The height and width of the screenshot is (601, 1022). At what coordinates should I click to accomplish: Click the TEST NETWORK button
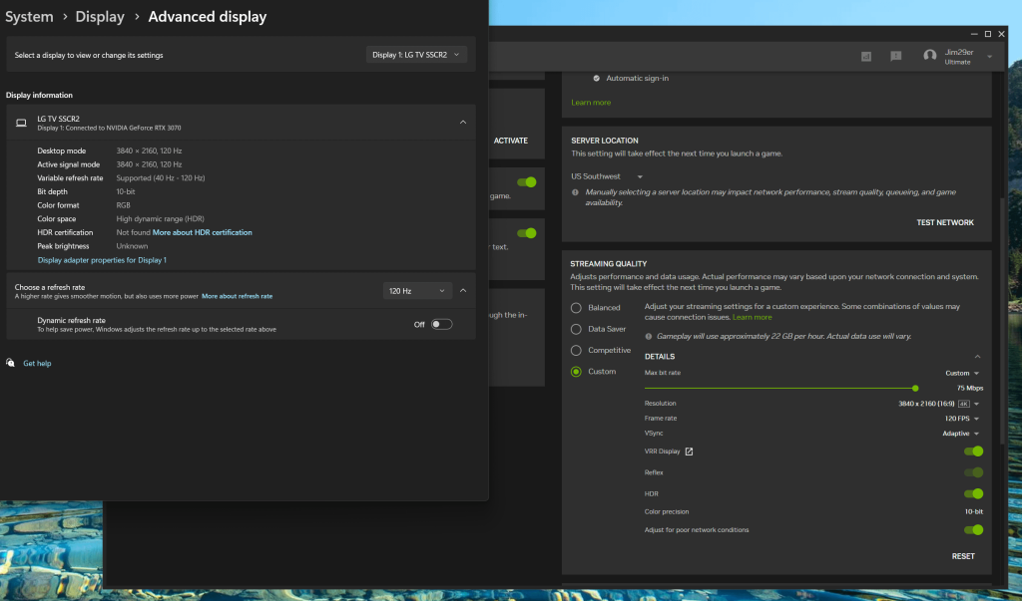click(944, 222)
